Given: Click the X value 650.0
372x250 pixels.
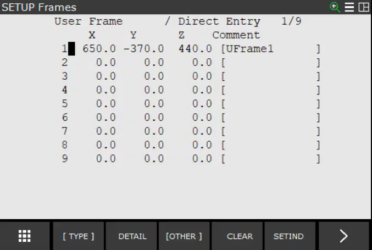Looking at the screenshot, I should [x=99, y=49].
